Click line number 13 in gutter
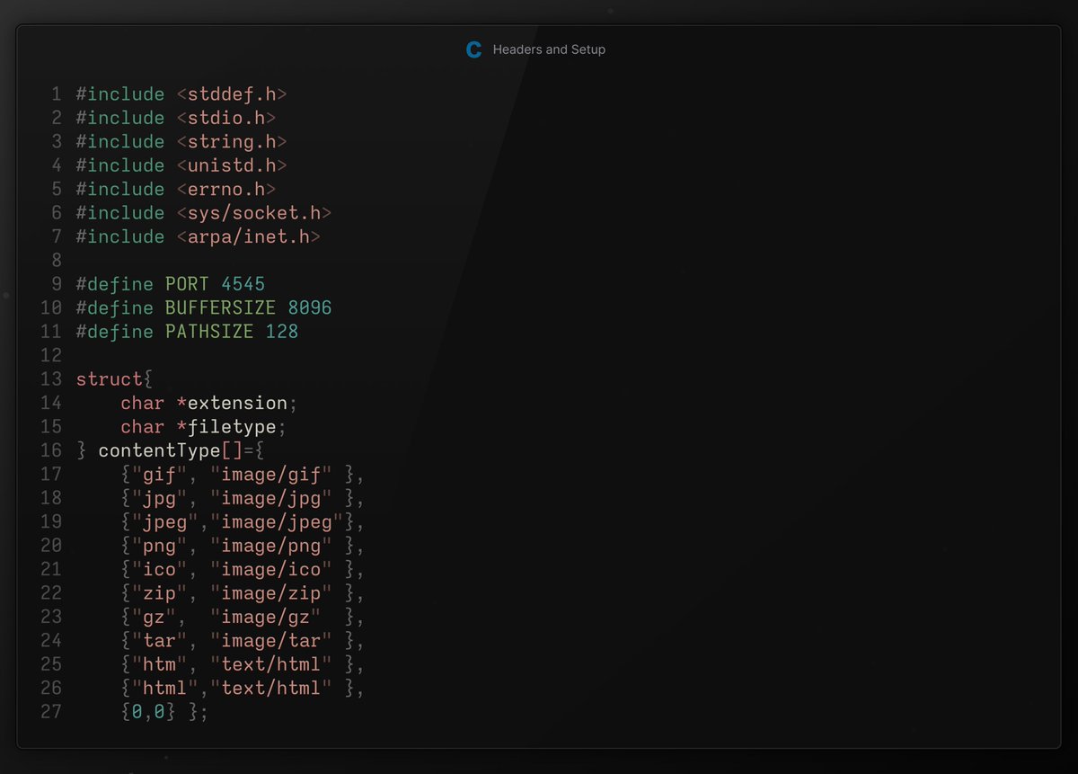This screenshot has width=1078, height=774. [51, 379]
